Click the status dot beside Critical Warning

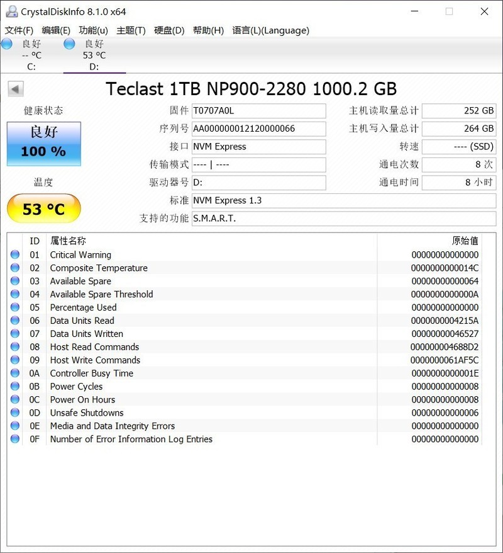pyautogui.click(x=14, y=254)
